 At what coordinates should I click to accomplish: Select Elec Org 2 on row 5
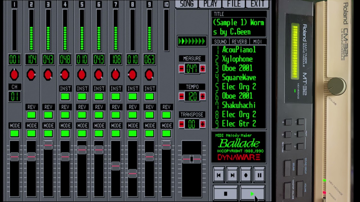(x=239, y=87)
